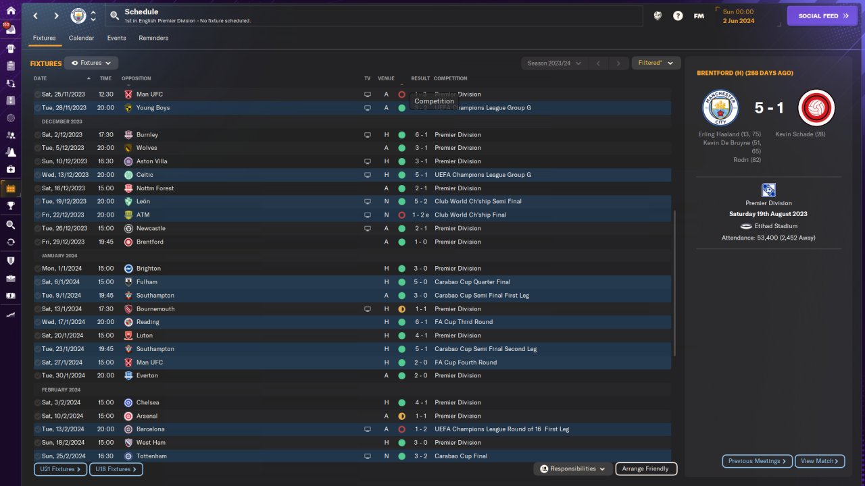Go back using the left arrow
The height and width of the screenshot is (486, 865).
pos(36,16)
